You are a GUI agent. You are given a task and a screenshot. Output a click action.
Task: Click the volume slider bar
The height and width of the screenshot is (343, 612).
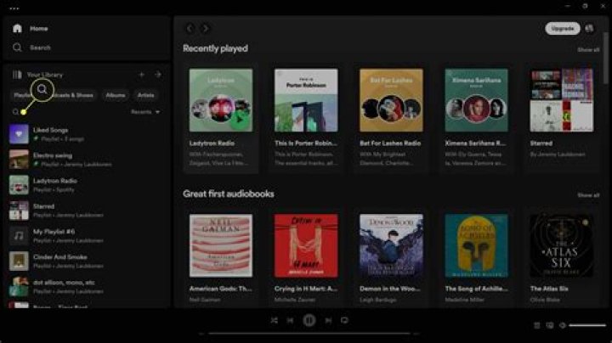587,325
